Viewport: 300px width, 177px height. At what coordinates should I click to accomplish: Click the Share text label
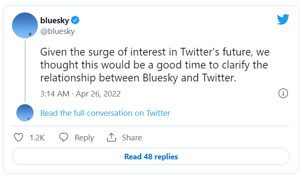coord(132,137)
